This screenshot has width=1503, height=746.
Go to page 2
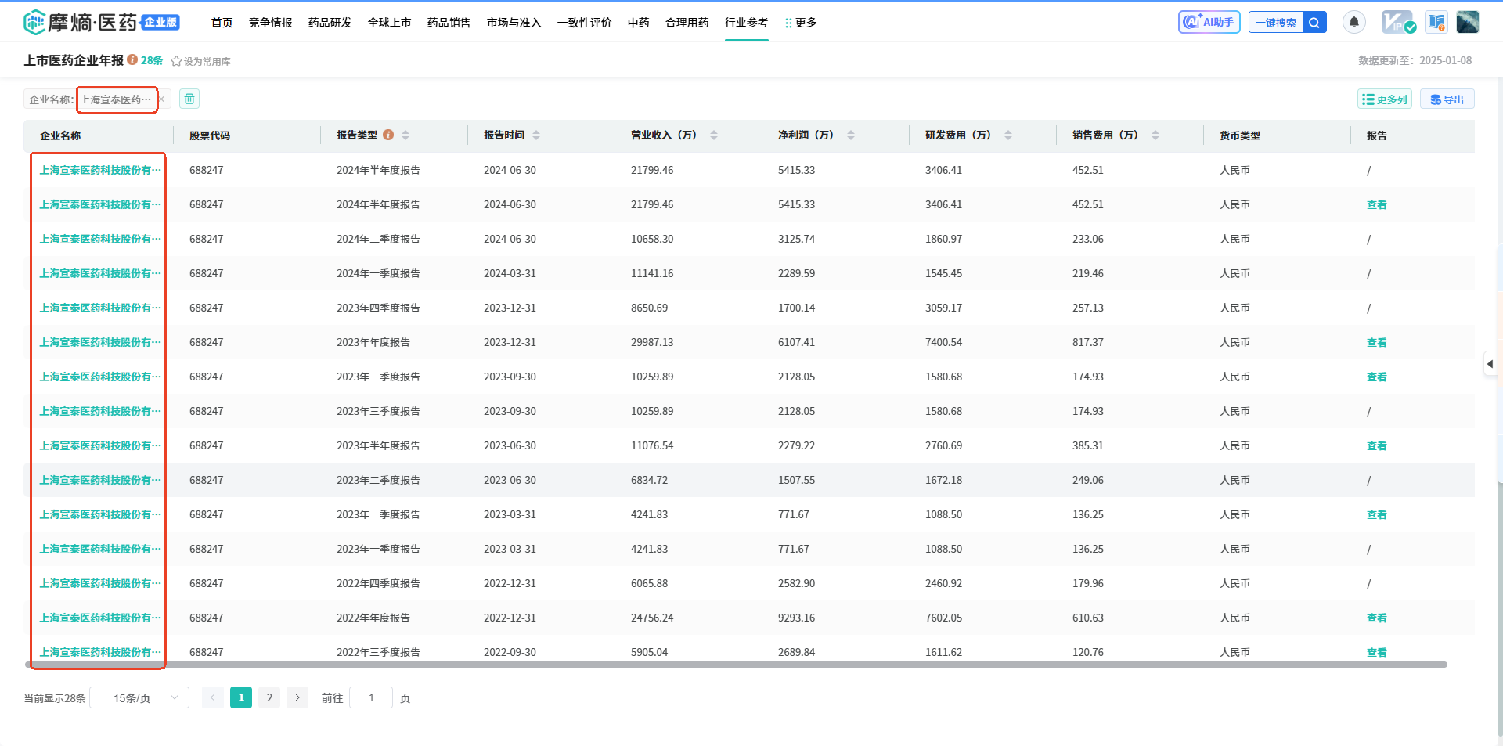(x=269, y=697)
